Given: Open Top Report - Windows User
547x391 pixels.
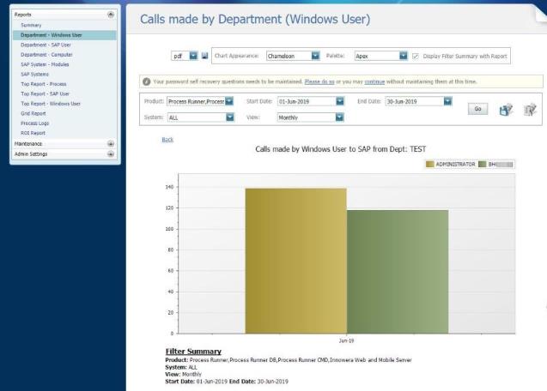Looking at the screenshot, I should [51, 104].
